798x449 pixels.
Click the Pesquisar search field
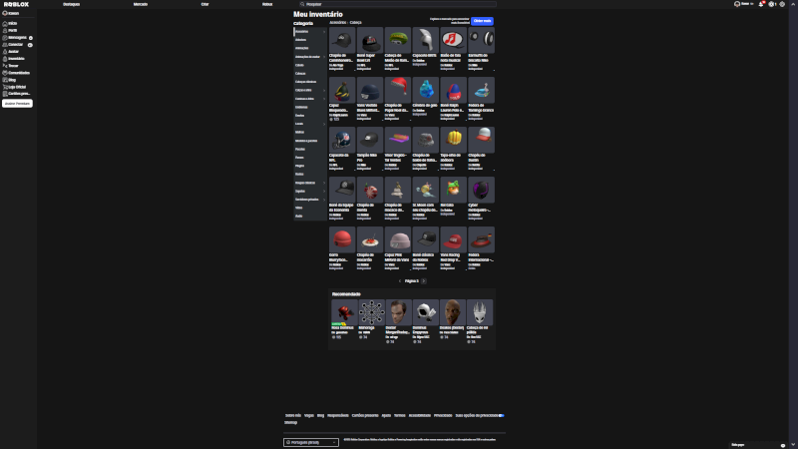click(x=397, y=4)
